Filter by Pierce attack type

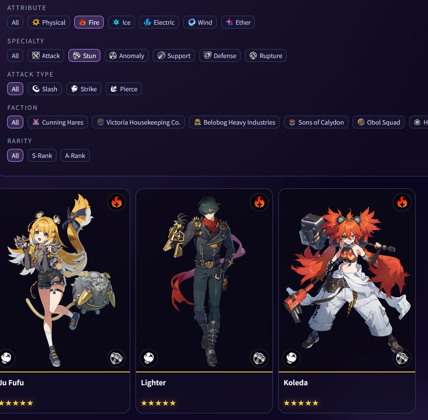click(124, 89)
